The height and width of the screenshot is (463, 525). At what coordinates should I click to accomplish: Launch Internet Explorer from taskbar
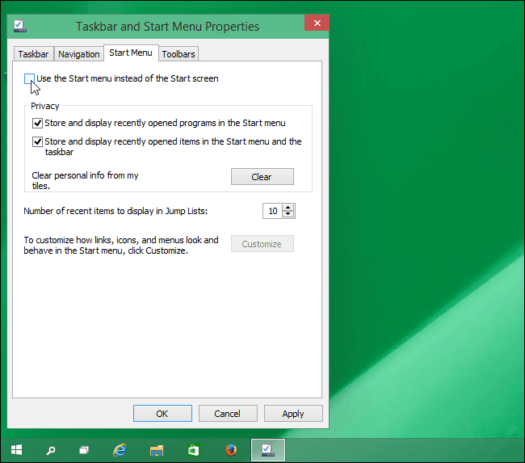(x=120, y=450)
